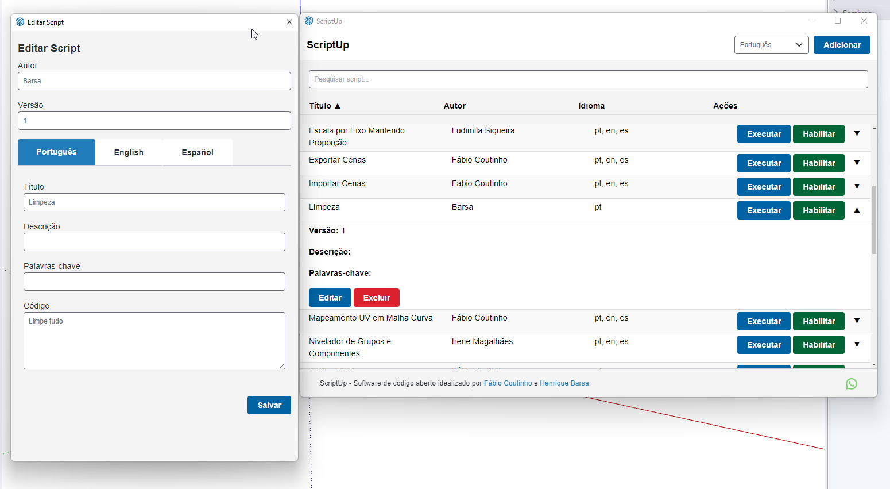Open the Português language dropdown
890x489 pixels.
[x=771, y=45]
